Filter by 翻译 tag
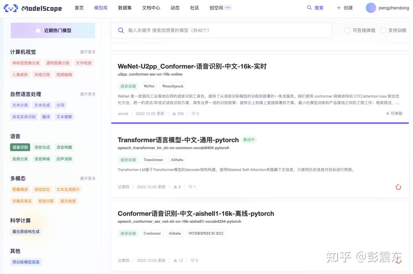Screen dimensions: 413x274 [46, 117]
